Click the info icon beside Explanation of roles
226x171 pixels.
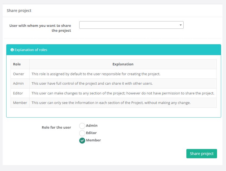tap(12, 50)
